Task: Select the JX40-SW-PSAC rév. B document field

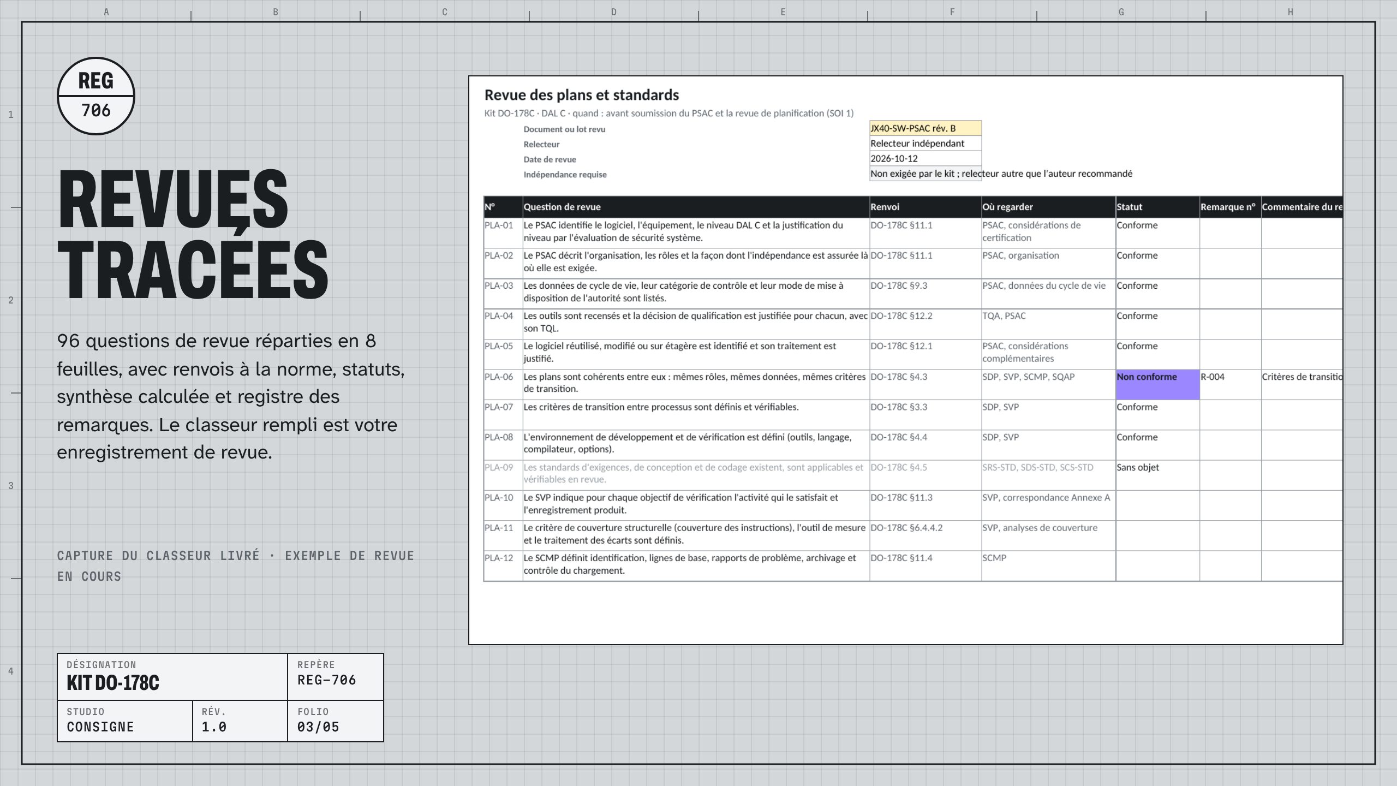Action: (x=925, y=128)
